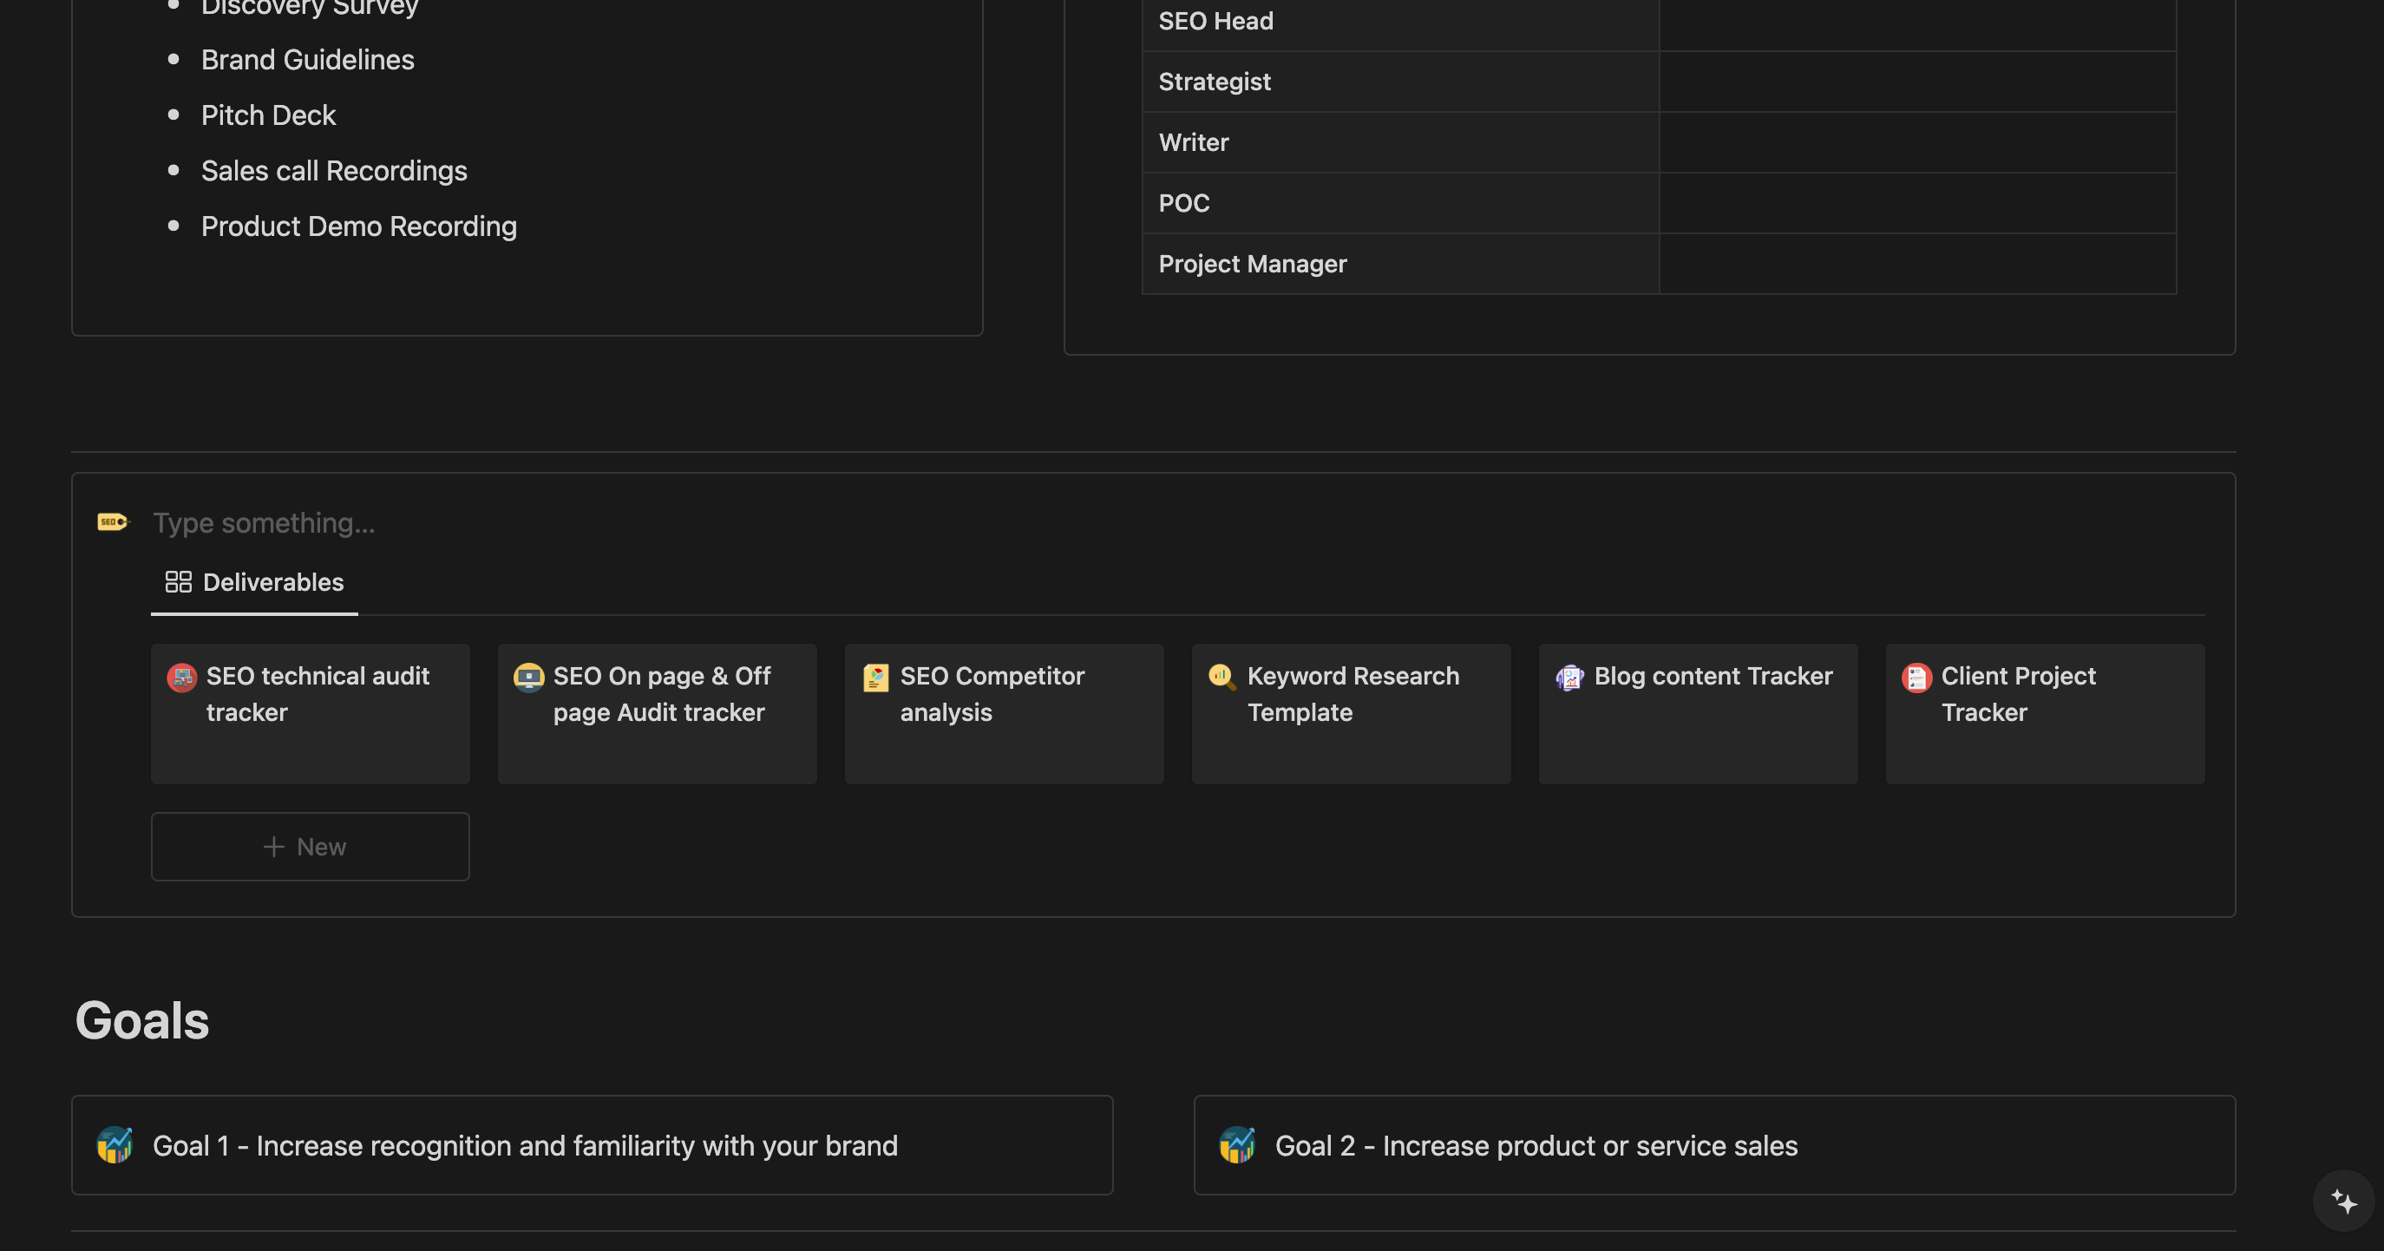The image size is (2384, 1251).
Task: Click the 'Product Demo Recording' bullet item
Action: [359, 226]
